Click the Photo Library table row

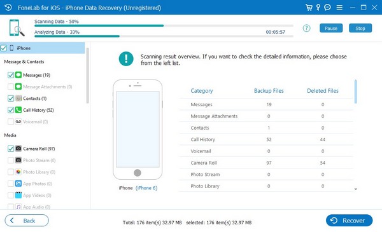click(x=266, y=186)
